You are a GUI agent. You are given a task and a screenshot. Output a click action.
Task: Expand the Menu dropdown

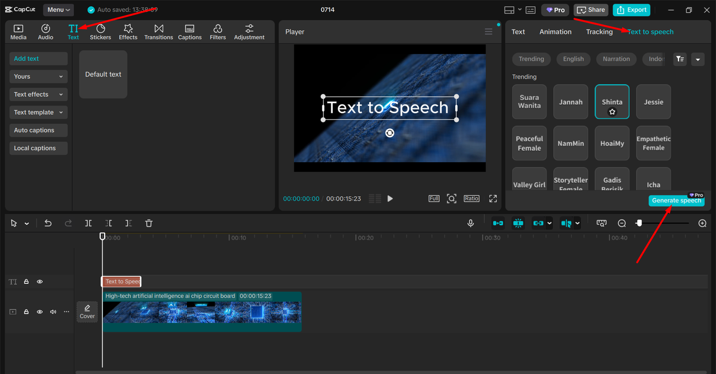point(59,10)
